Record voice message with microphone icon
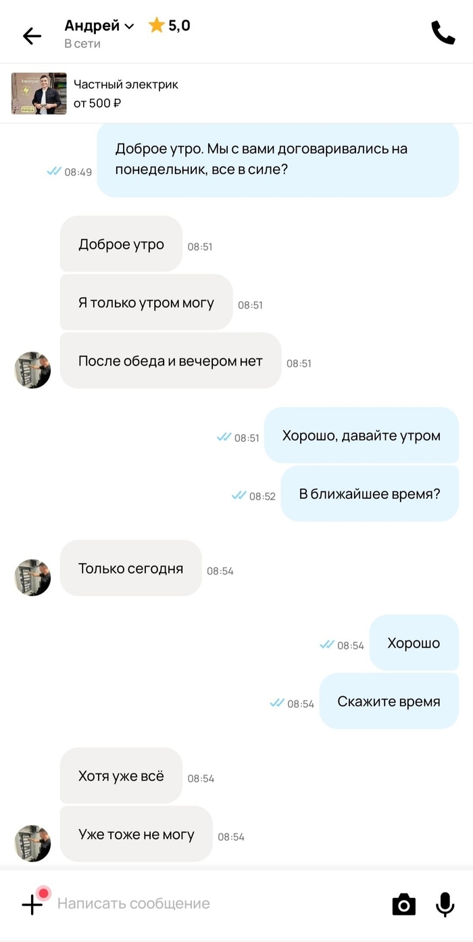This screenshot has height=942, width=473. [x=445, y=904]
